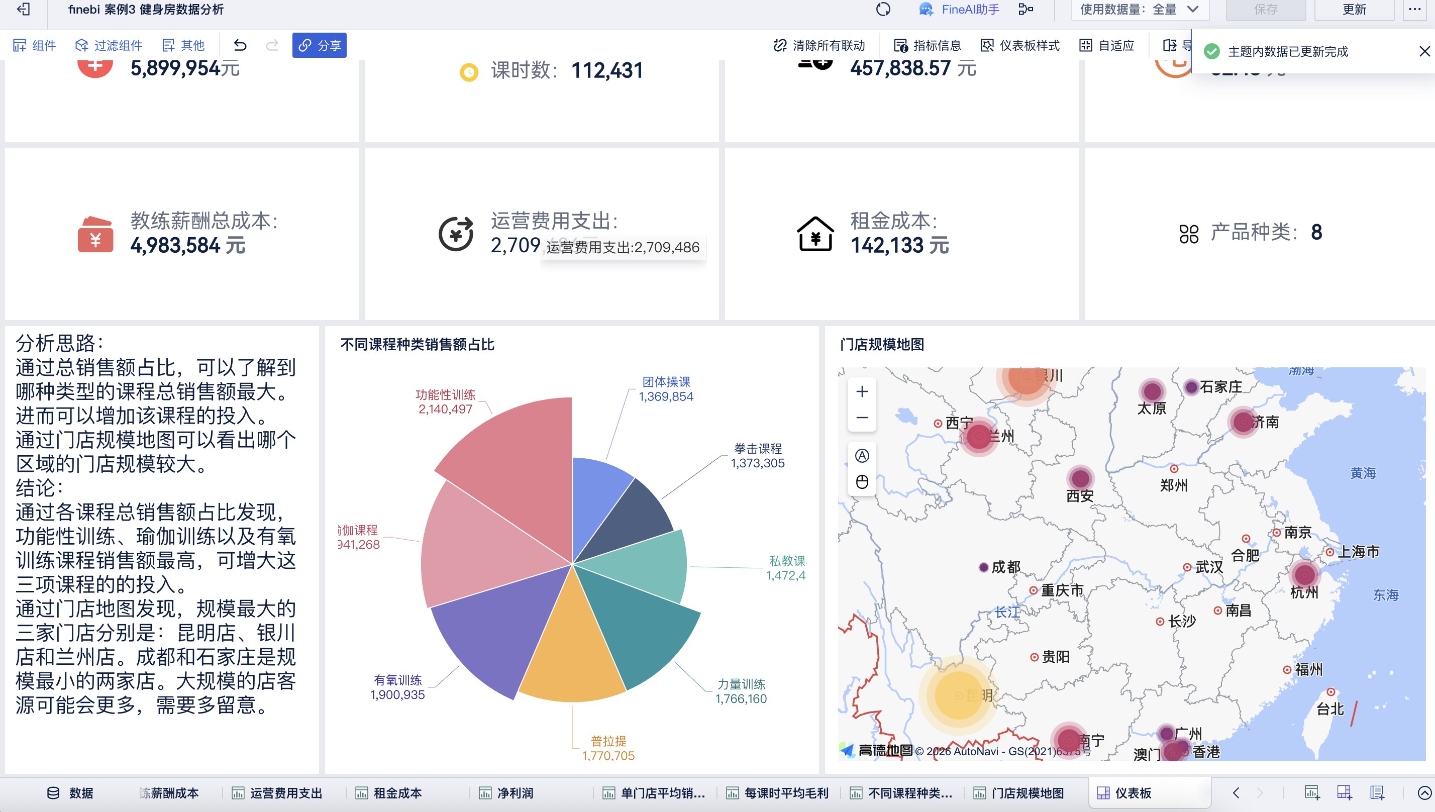Toggle 自适应 layout mode
The width and height of the screenshot is (1435, 812).
pos(1107,45)
